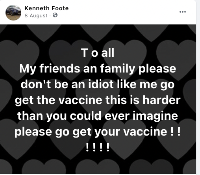Open the 8 August post timestamp
This screenshot has width=200, height=175.
point(36,16)
